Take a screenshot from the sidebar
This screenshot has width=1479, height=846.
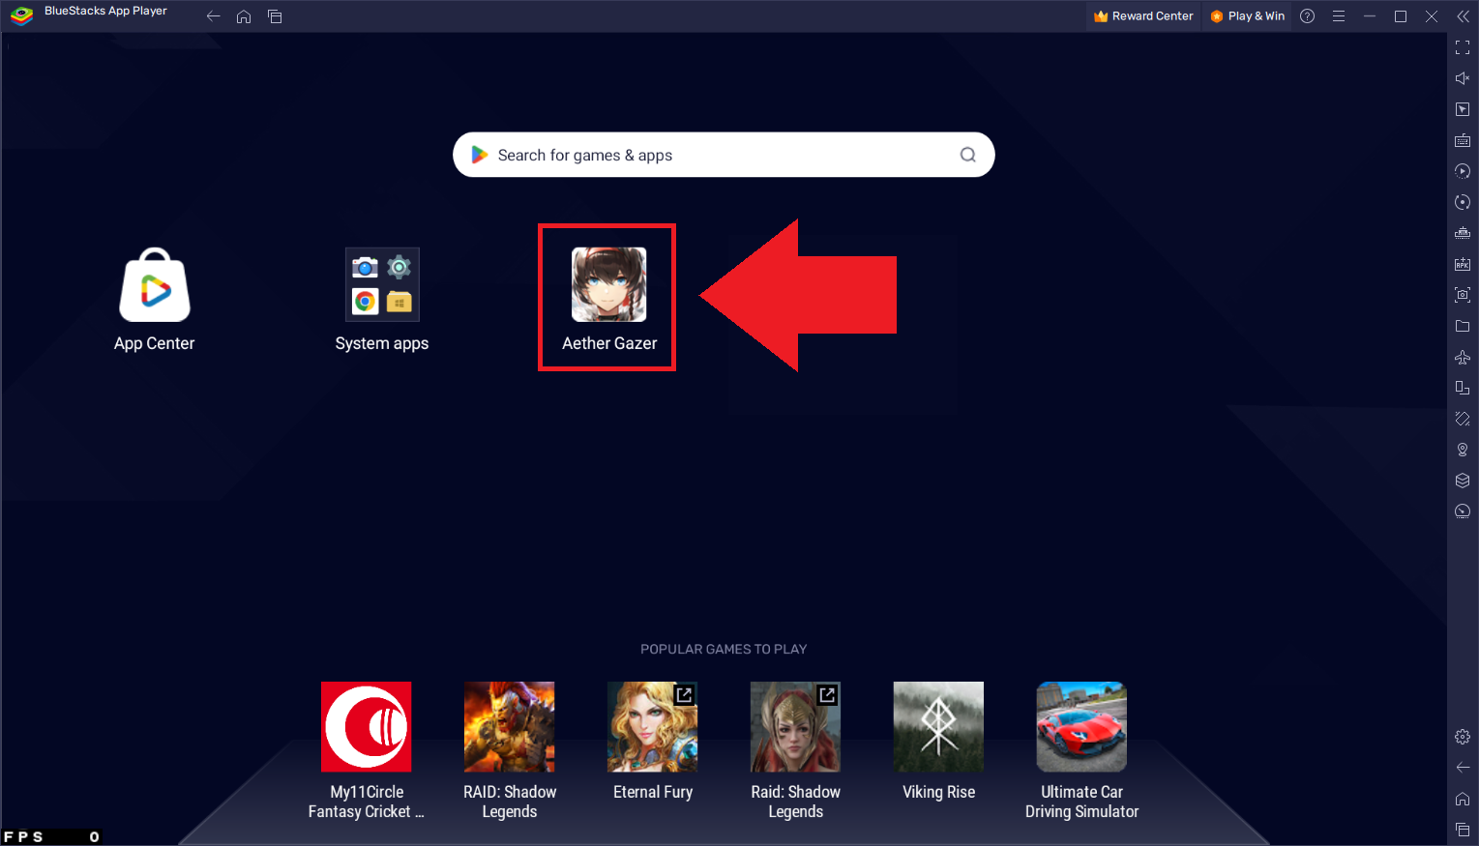pos(1463,295)
